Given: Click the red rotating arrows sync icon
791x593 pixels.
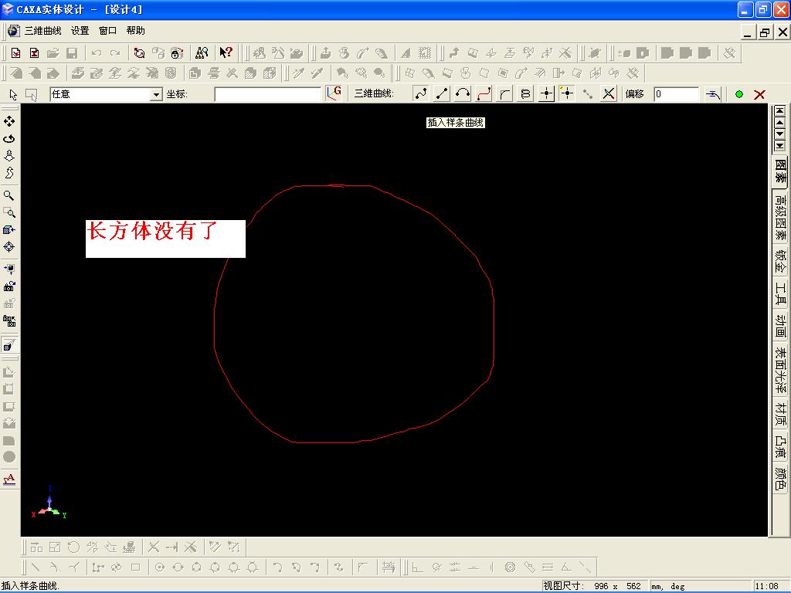Looking at the screenshot, I should 139,53.
